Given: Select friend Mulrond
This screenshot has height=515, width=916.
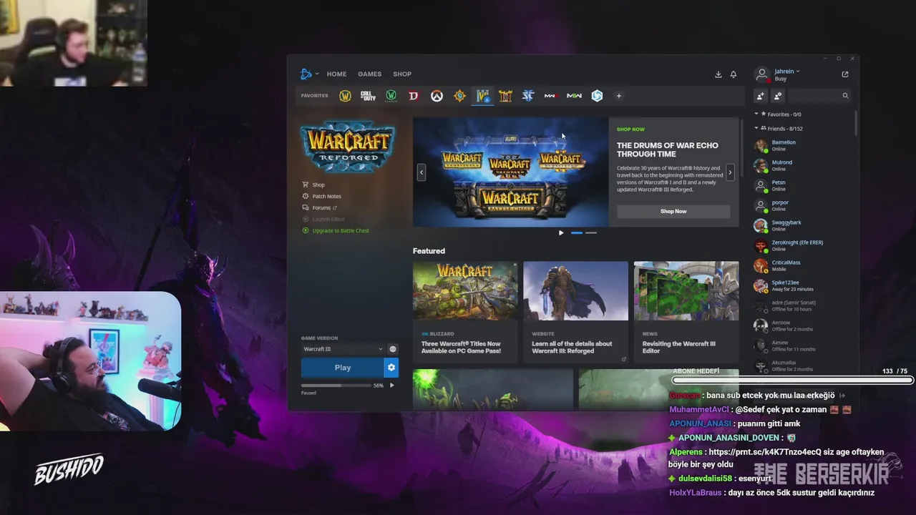Looking at the screenshot, I should tap(801, 165).
